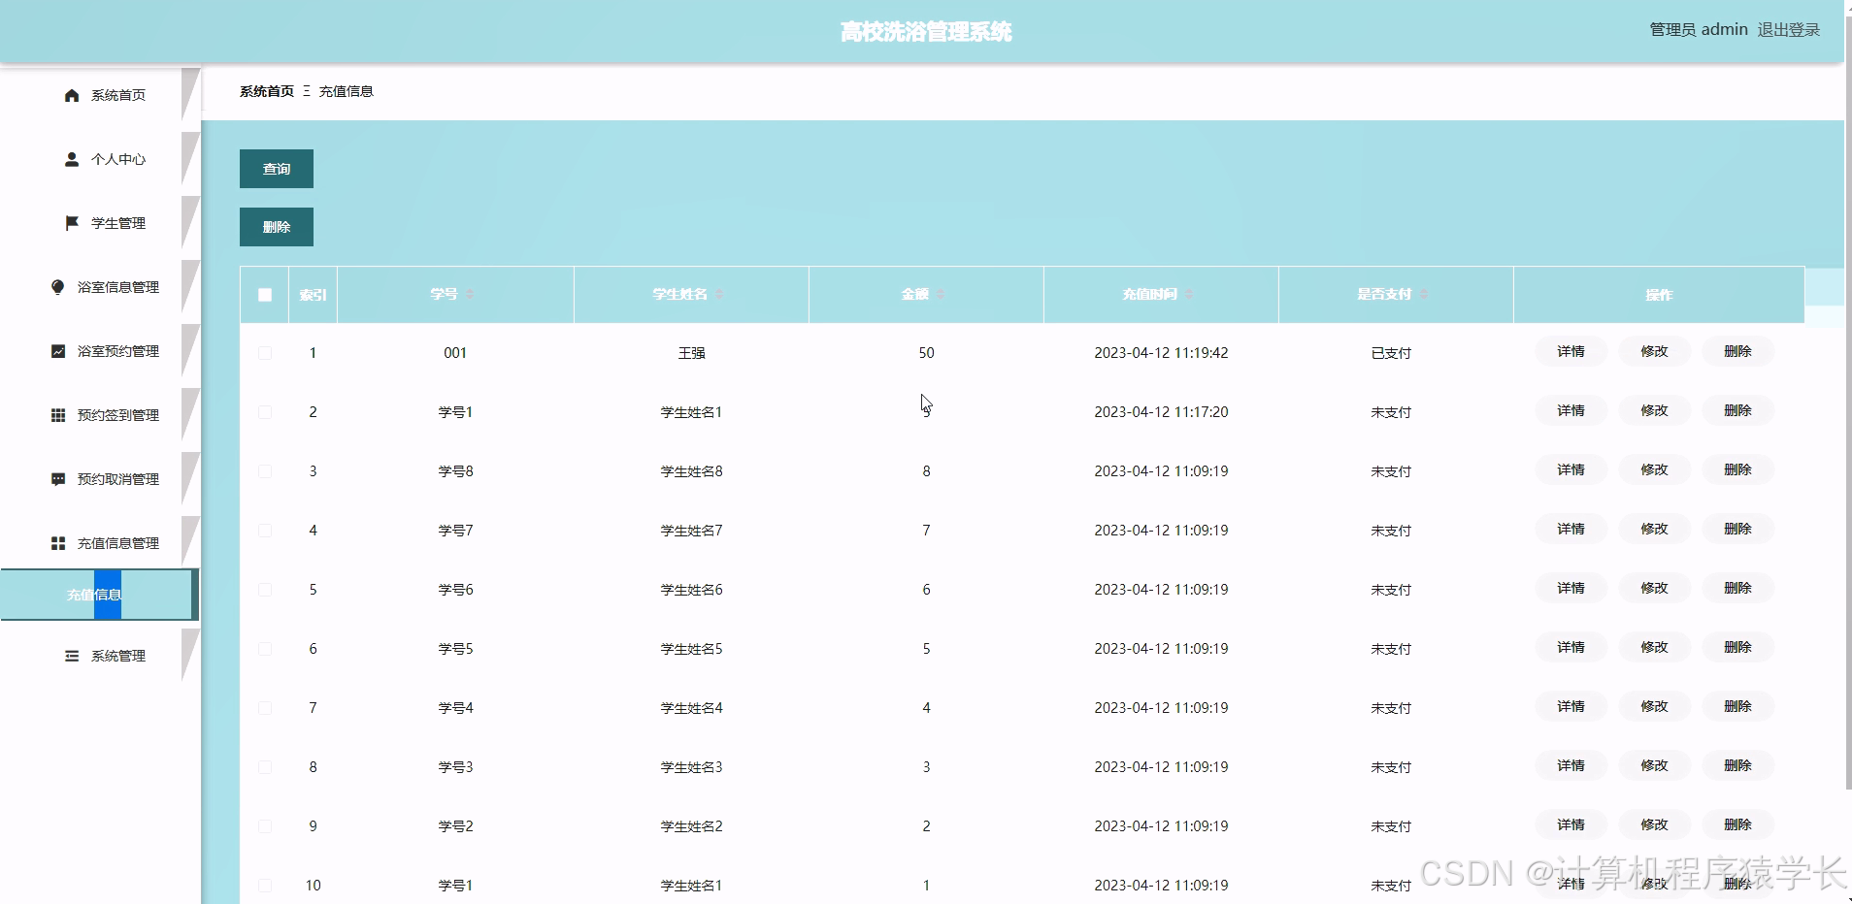Click the grid icon beside 预约签到管理
Screen dimensions: 1852x904
(x=58, y=415)
